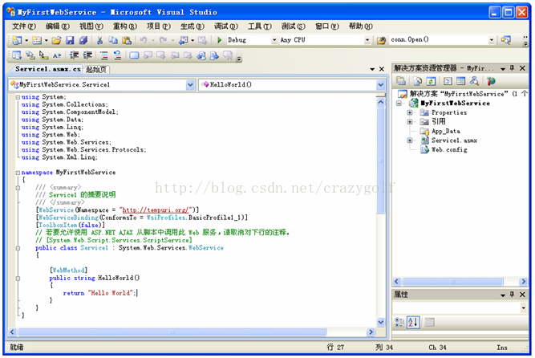535x358 pixels.
Task: Click Previous Bookmark in Document icon
Action: click(x=201, y=55)
